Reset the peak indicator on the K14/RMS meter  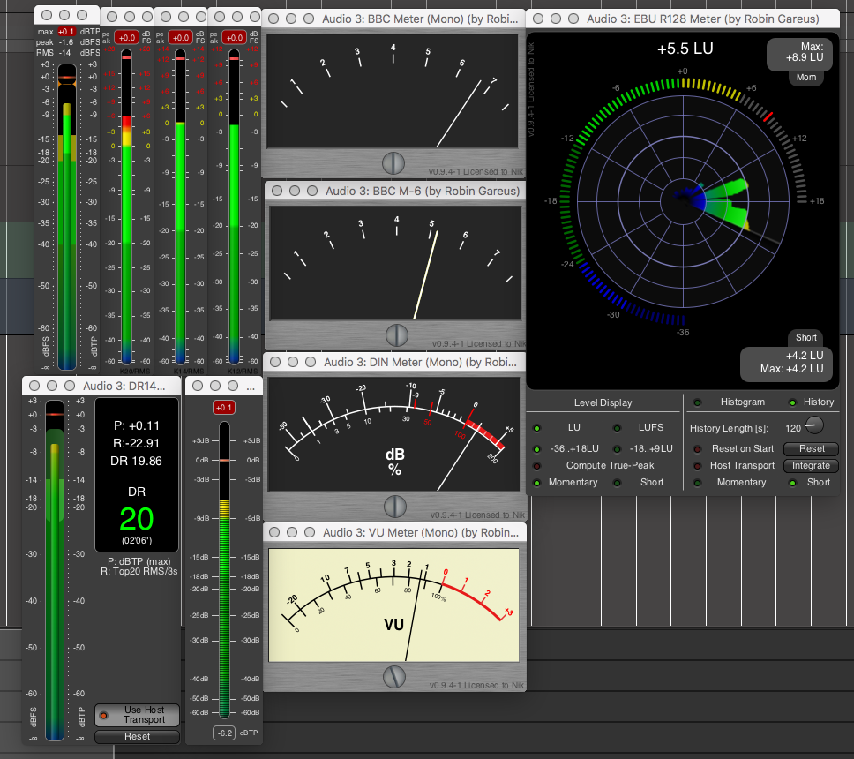[x=180, y=37]
